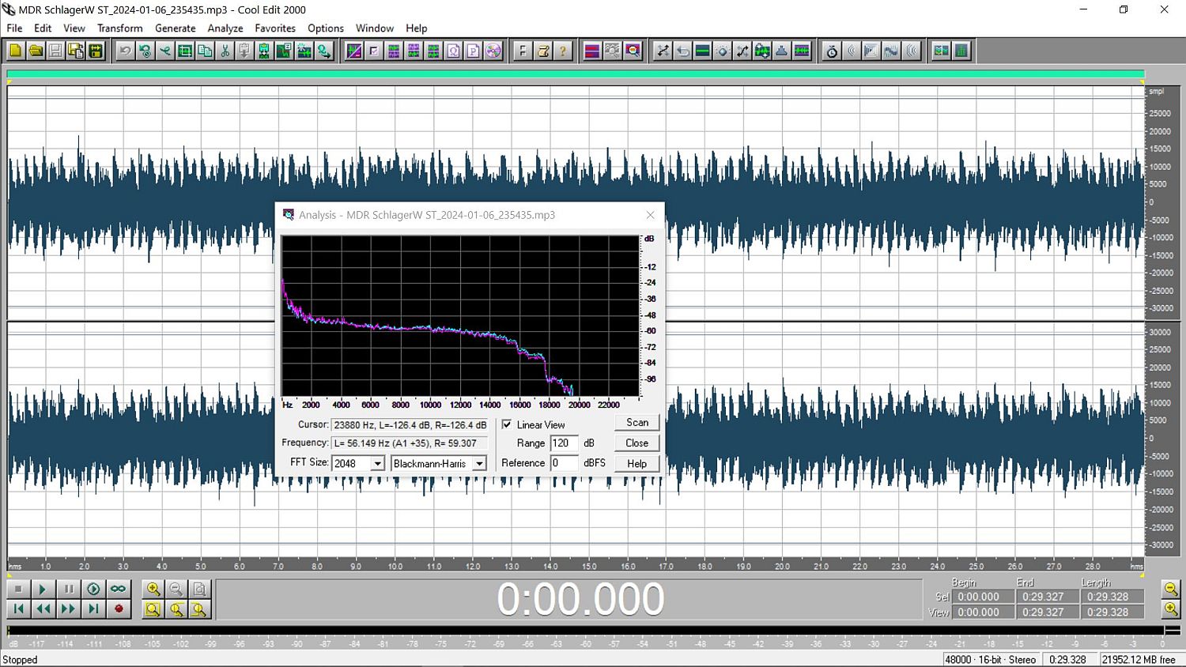This screenshot has height=667, width=1186.
Task: Toggle the Linear View checkbox
Action: point(507,424)
